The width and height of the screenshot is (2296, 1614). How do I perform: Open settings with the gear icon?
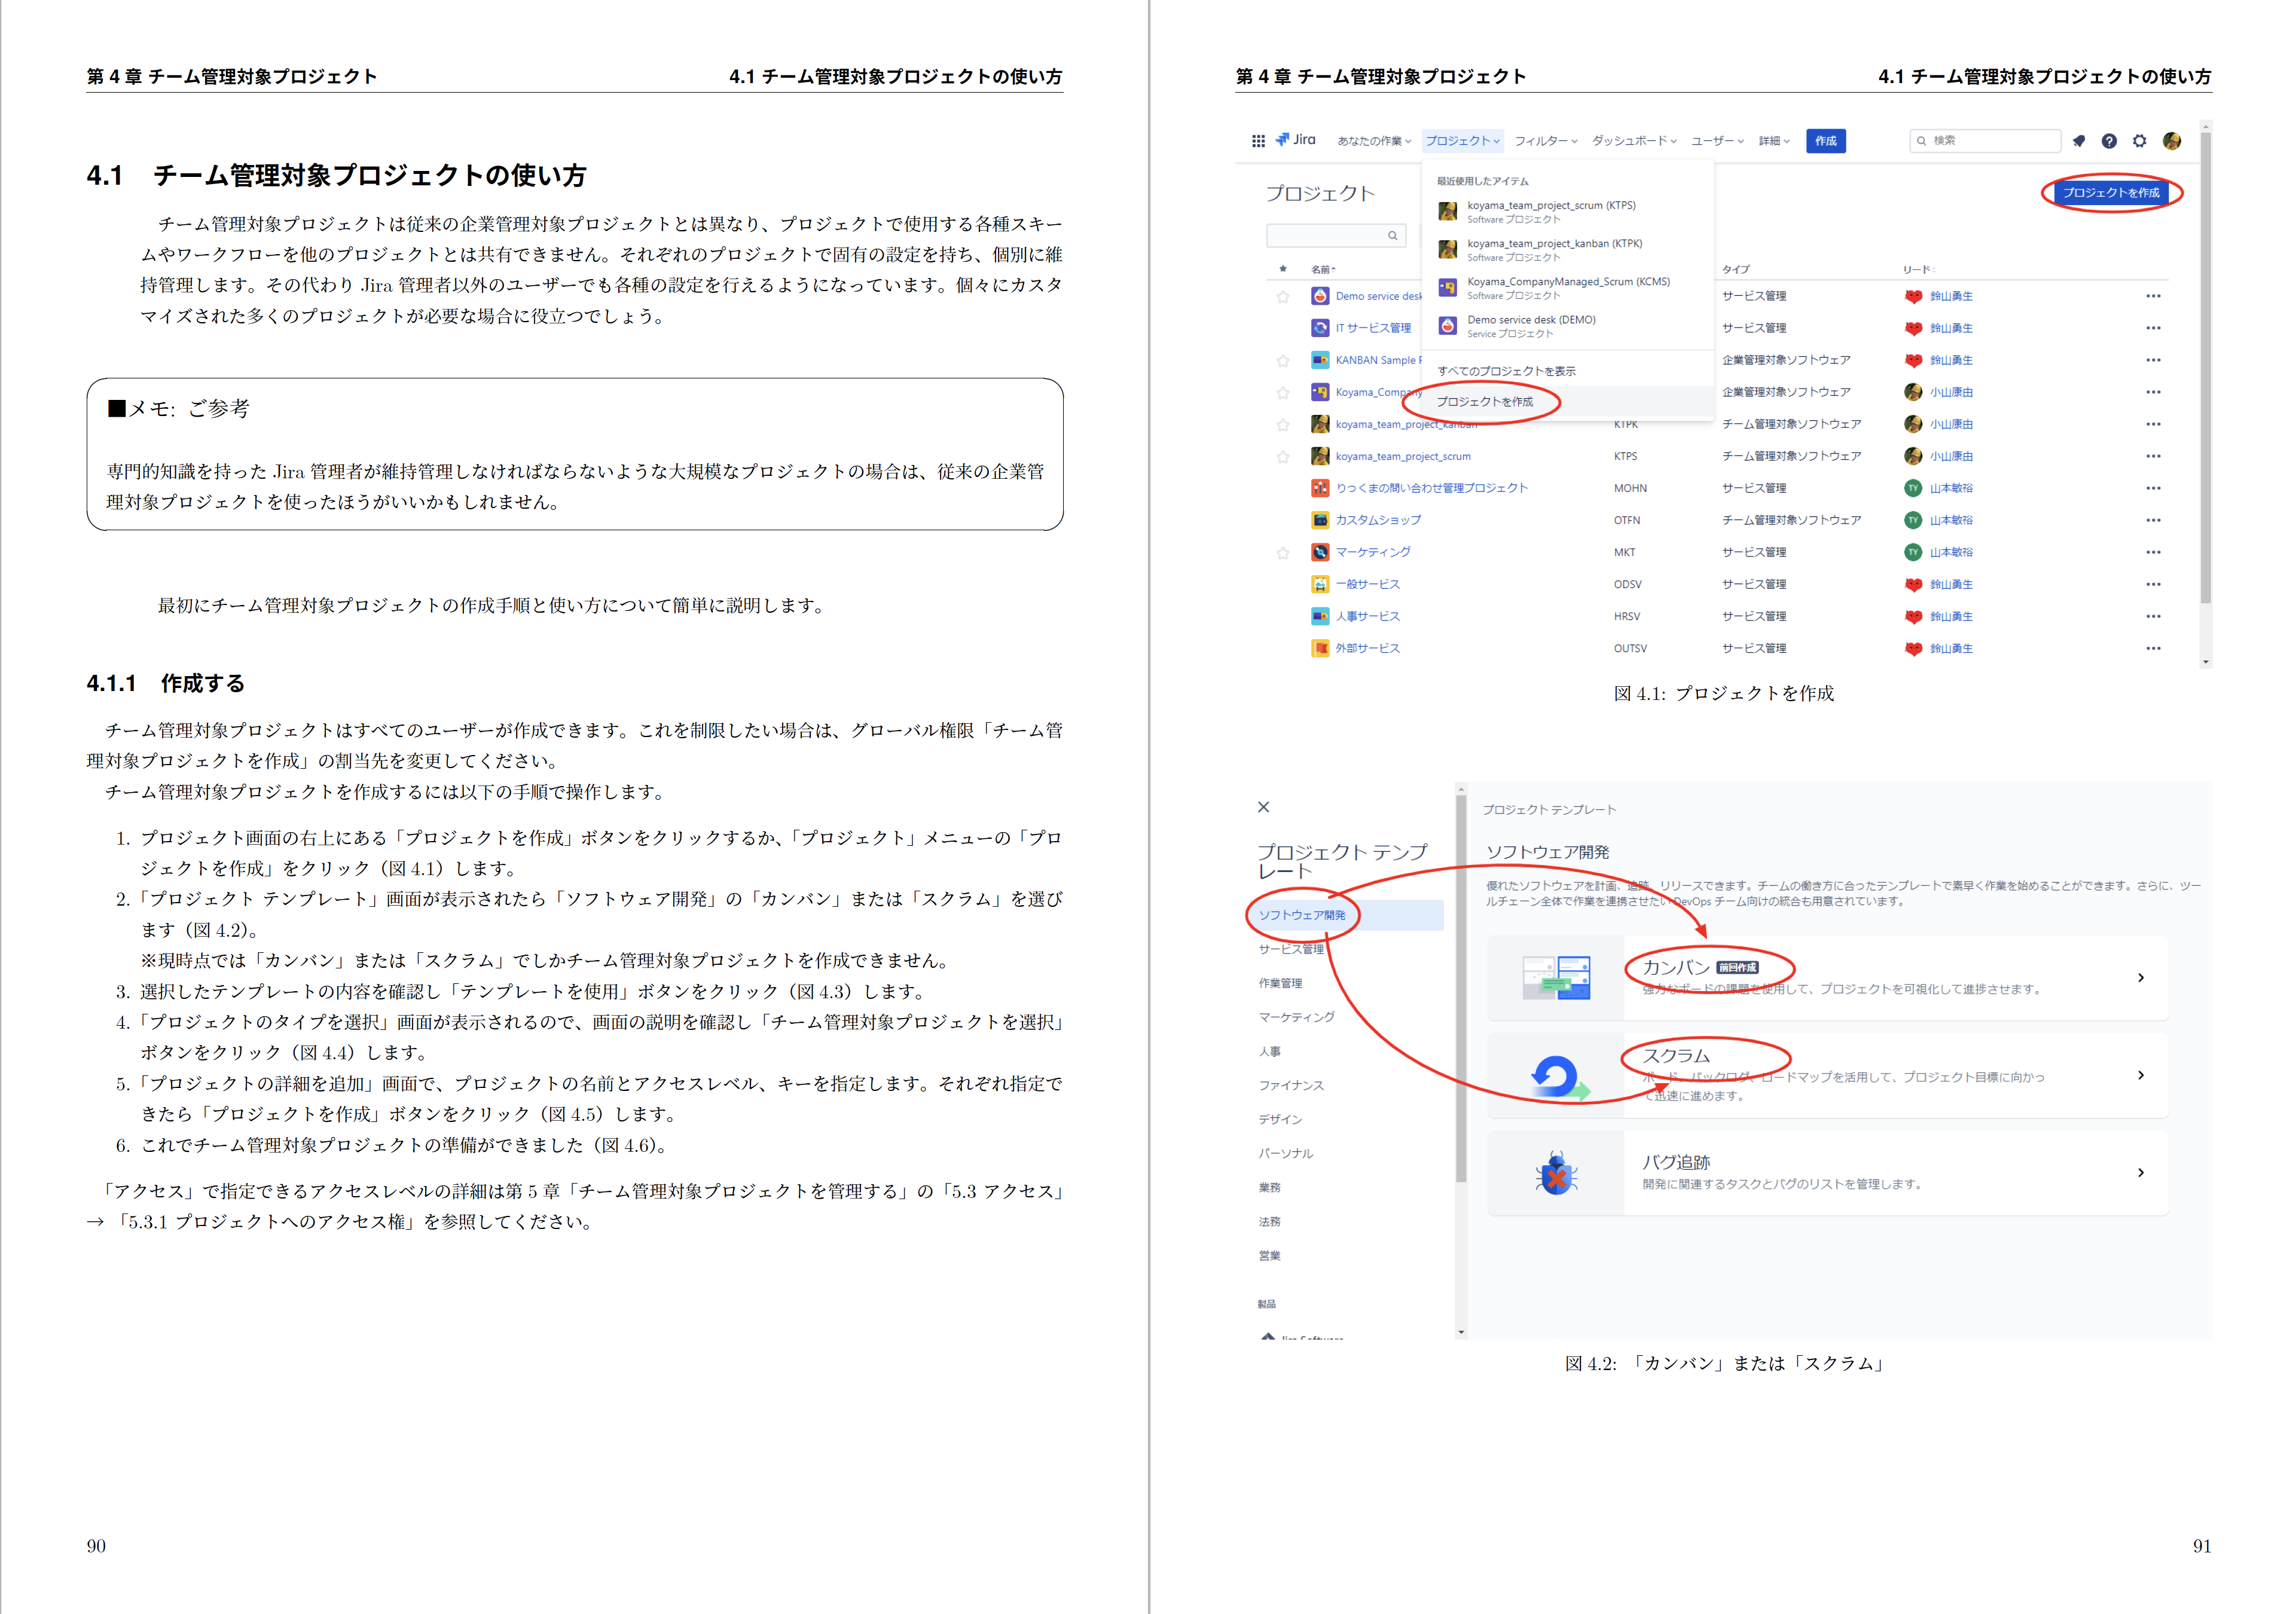[x=2140, y=141]
